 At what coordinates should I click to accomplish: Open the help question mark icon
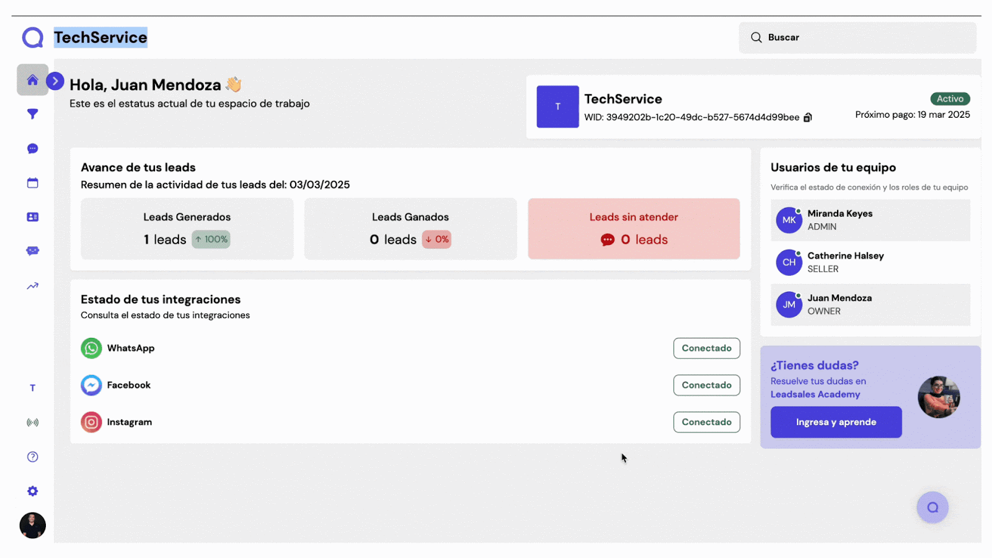point(33,457)
